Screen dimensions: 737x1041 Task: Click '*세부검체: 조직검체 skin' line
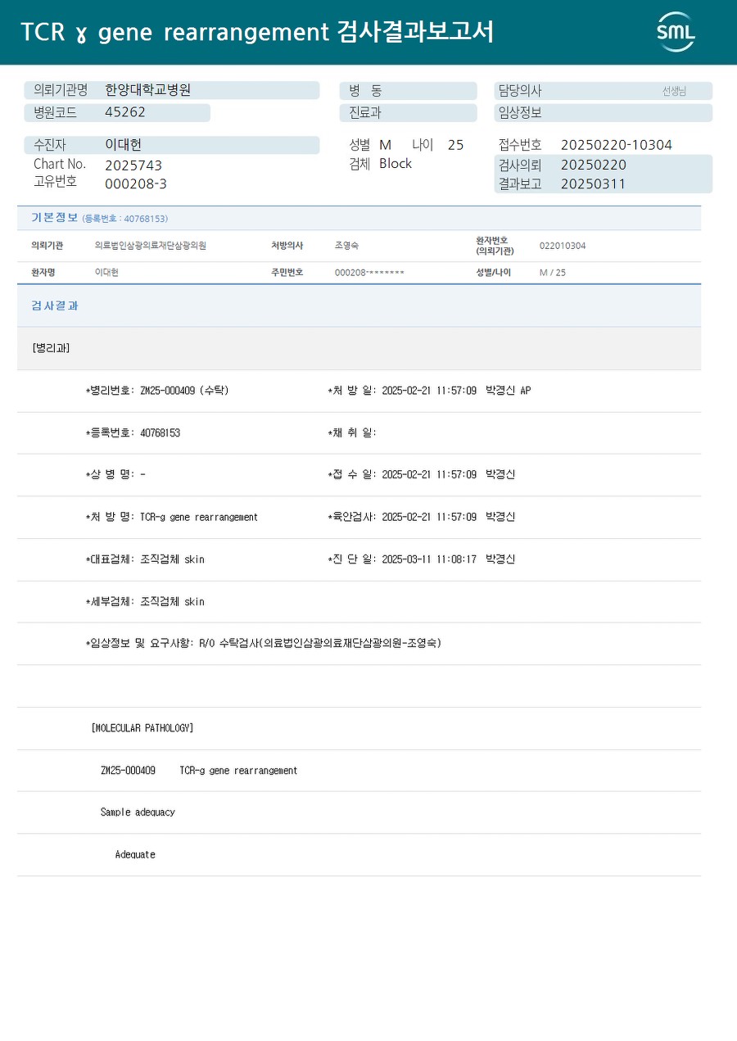pyautogui.click(x=145, y=601)
